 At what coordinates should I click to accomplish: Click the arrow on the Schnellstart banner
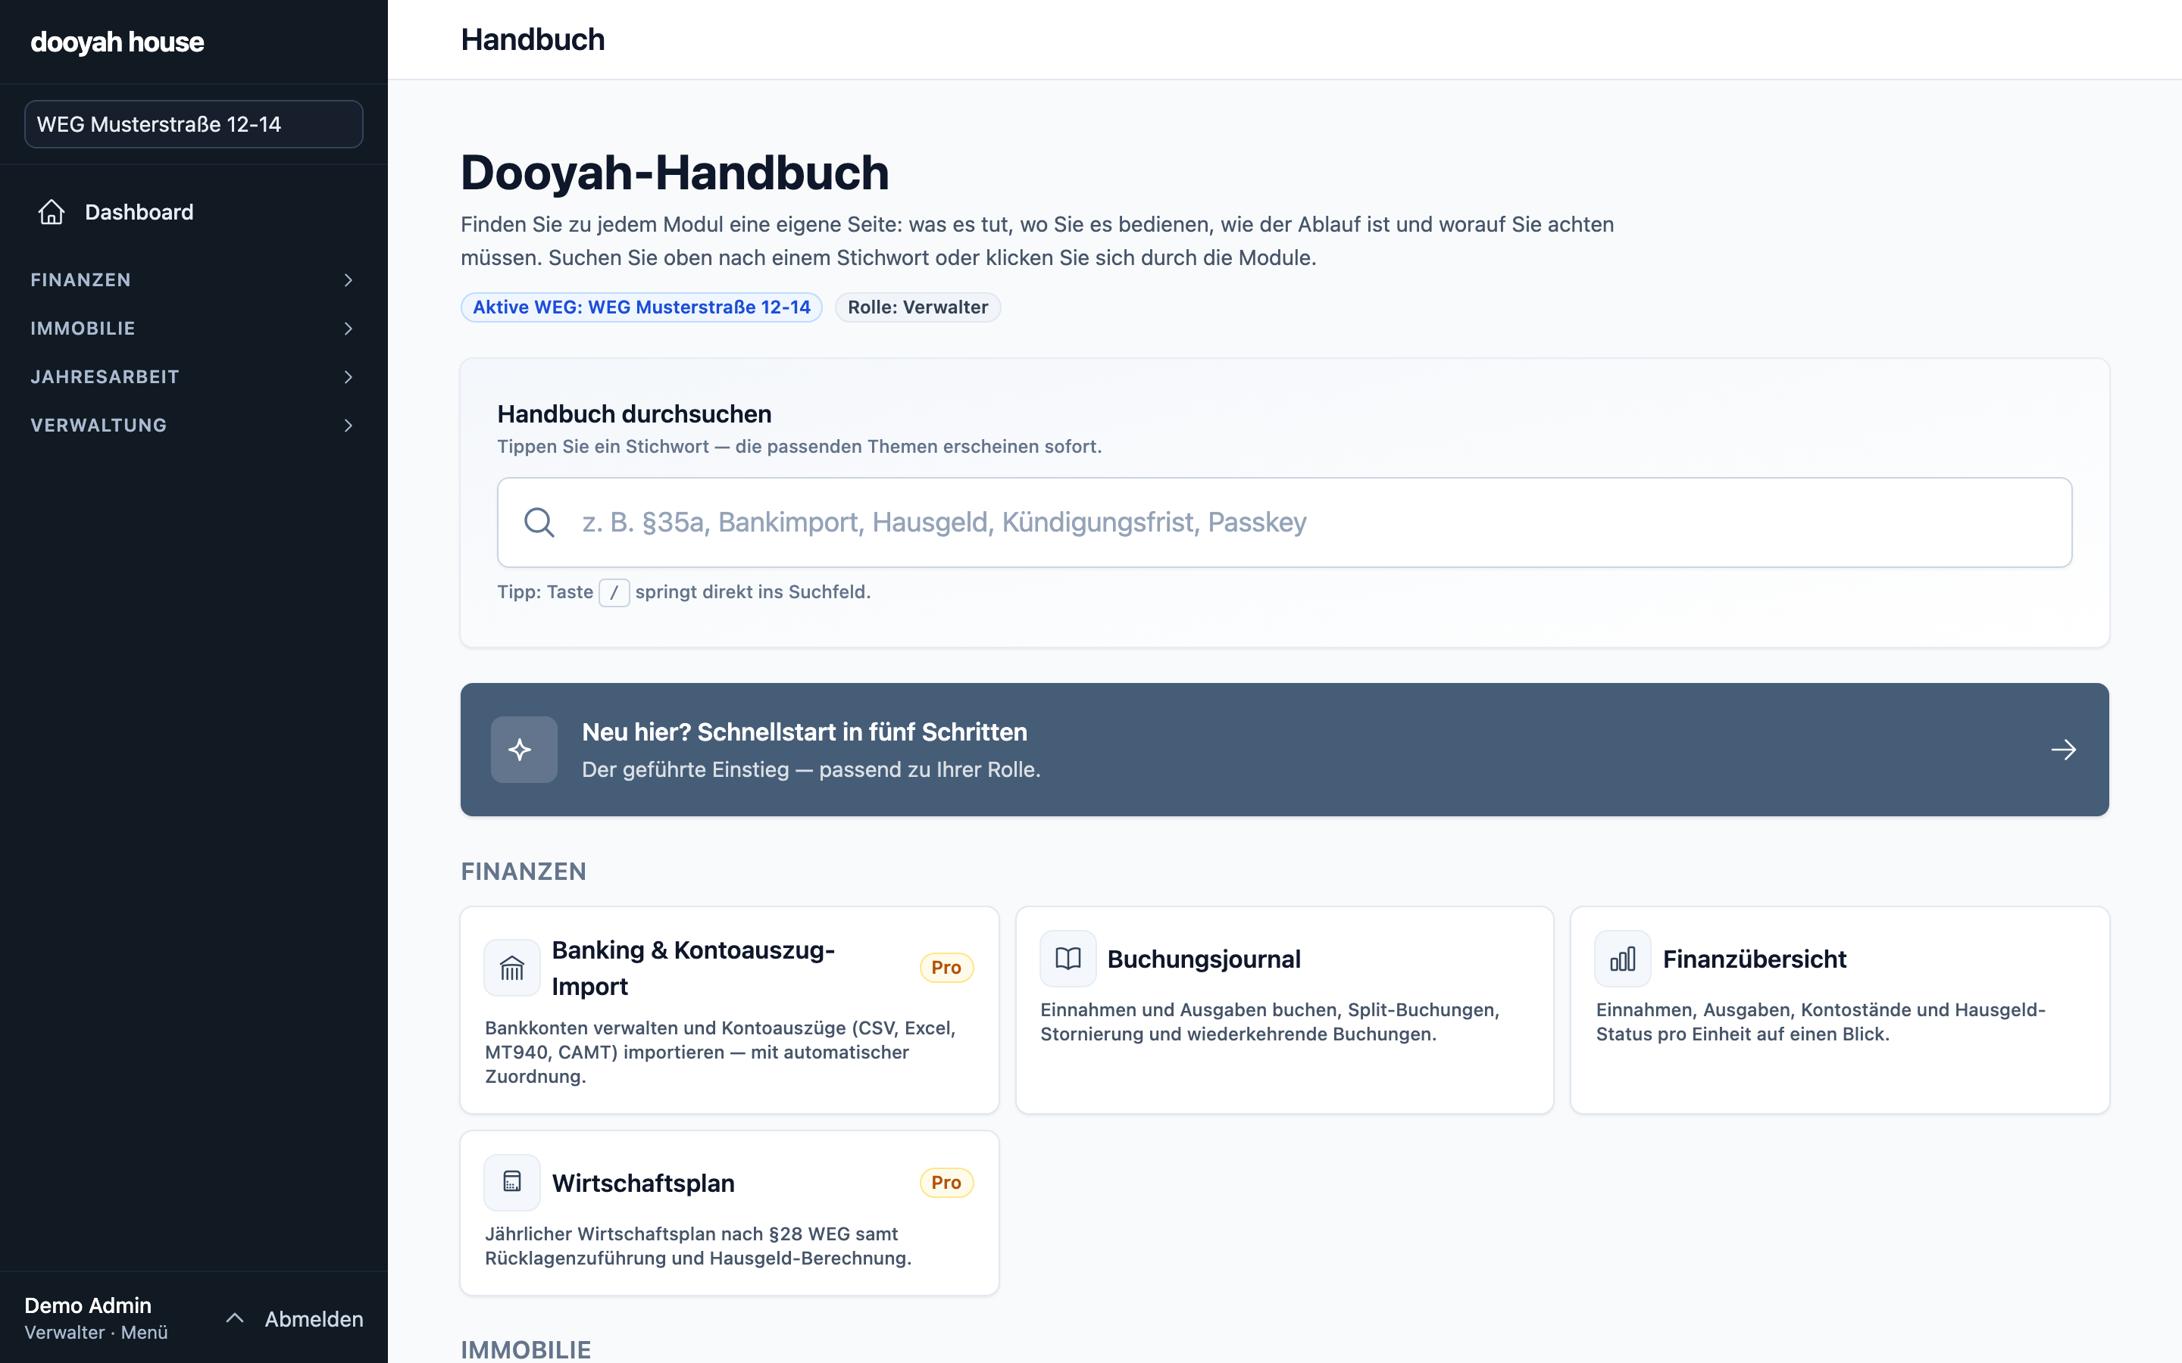(x=2063, y=749)
